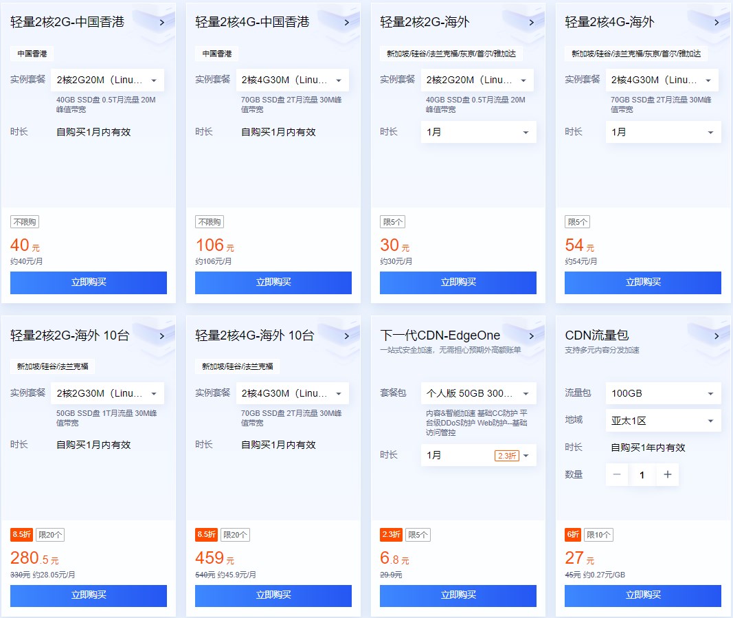Click 立即购买 on the CDN流量包 card
The image size is (733, 618).
pyautogui.click(x=642, y=595)
